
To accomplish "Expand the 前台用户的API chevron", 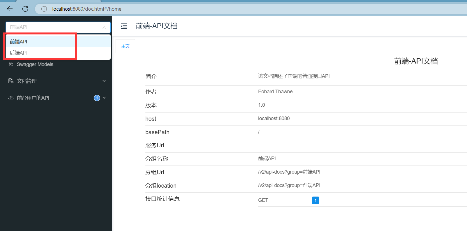I will [104, 98].
